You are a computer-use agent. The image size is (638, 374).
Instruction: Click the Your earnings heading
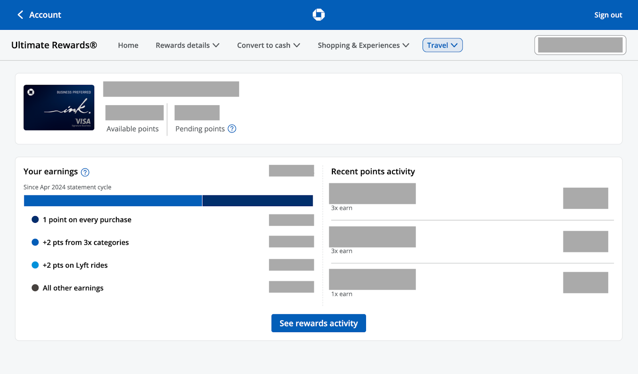point(51,171)
